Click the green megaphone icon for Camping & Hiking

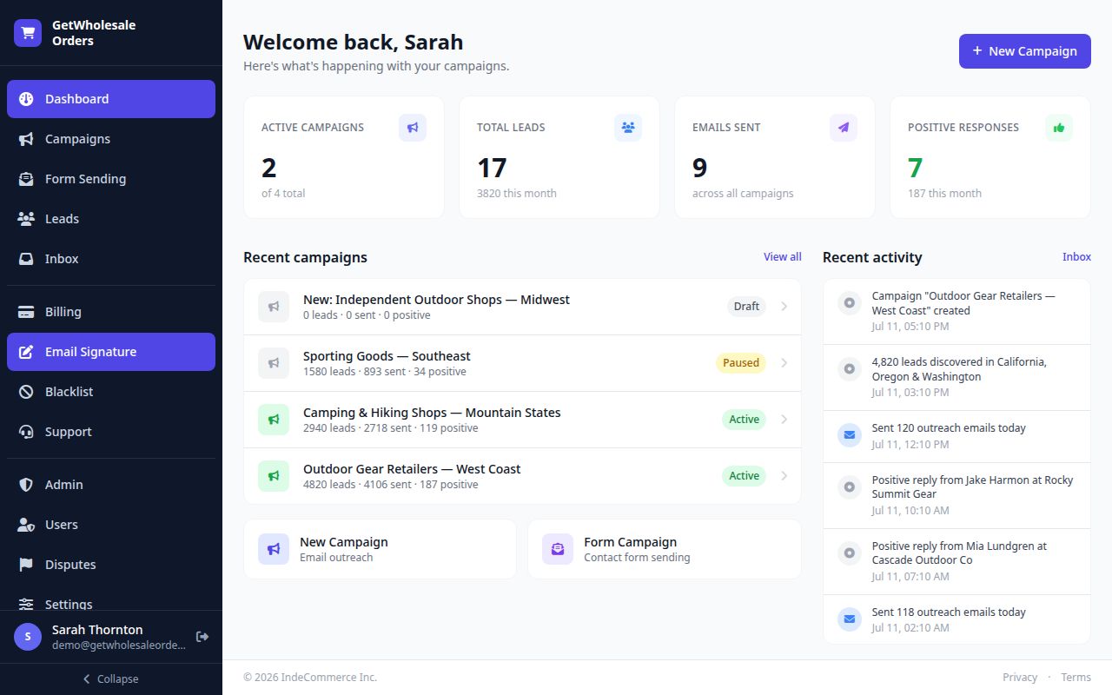coord(274,420)
